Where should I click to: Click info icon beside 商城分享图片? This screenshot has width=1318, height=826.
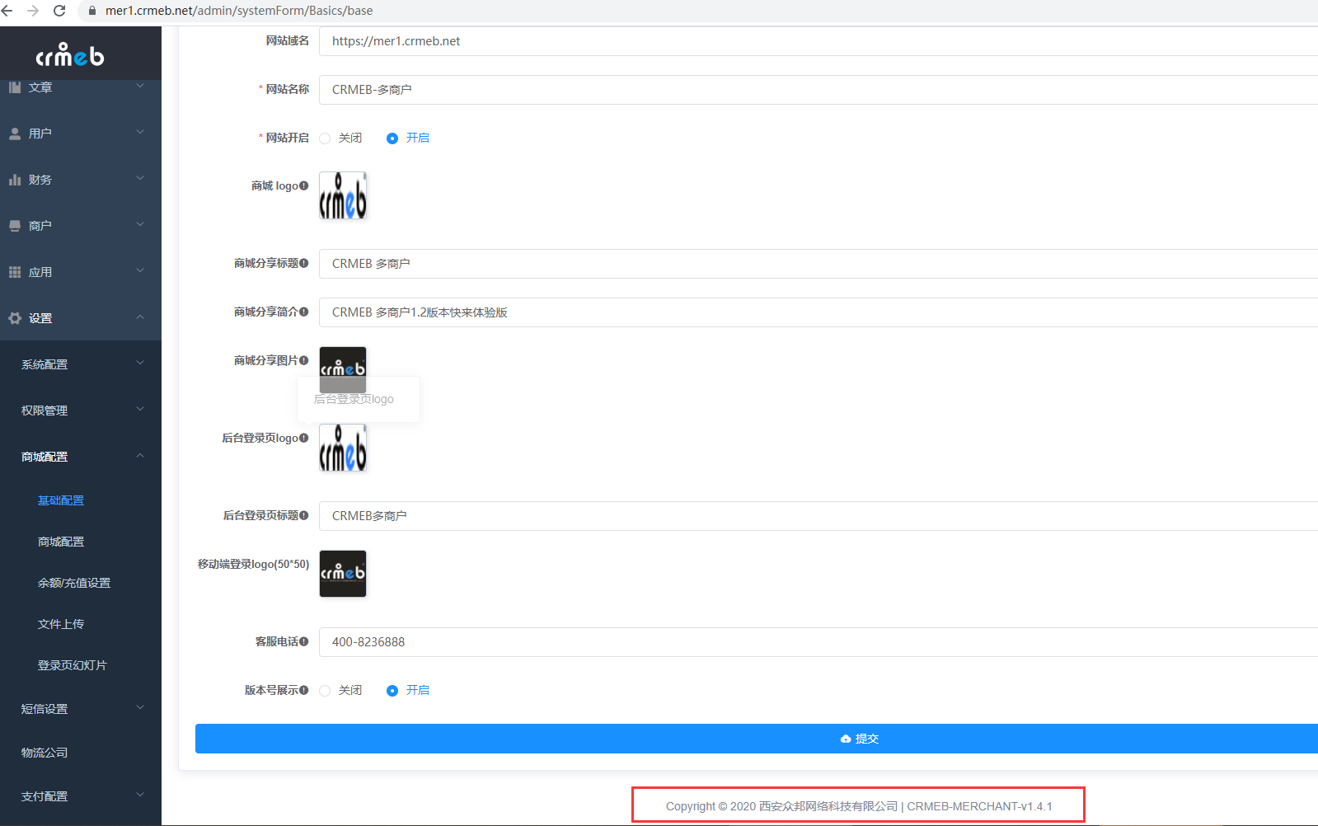tap(304, 360)
